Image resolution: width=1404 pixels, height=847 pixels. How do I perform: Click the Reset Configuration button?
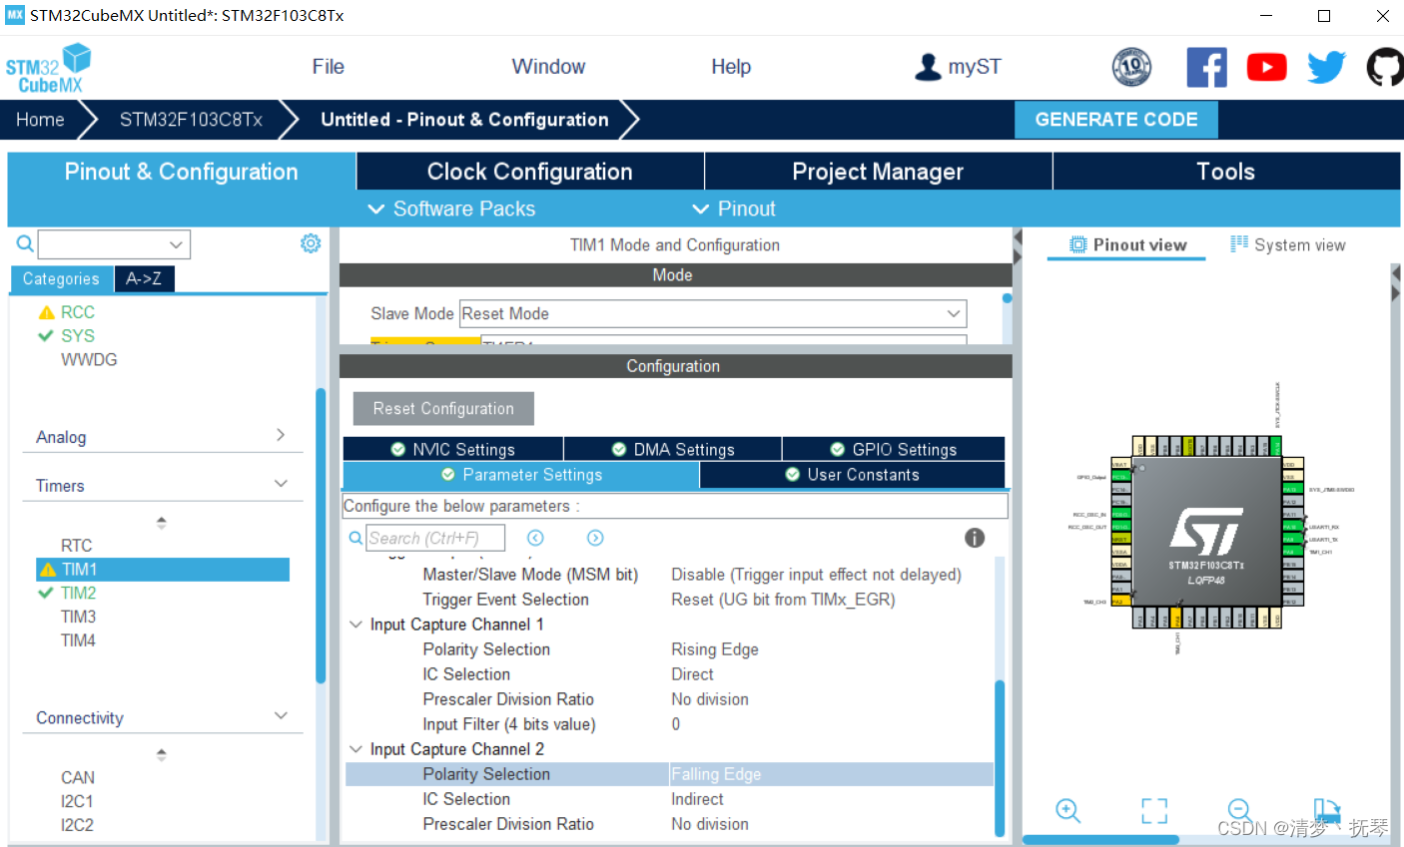(x=443, y=408)
